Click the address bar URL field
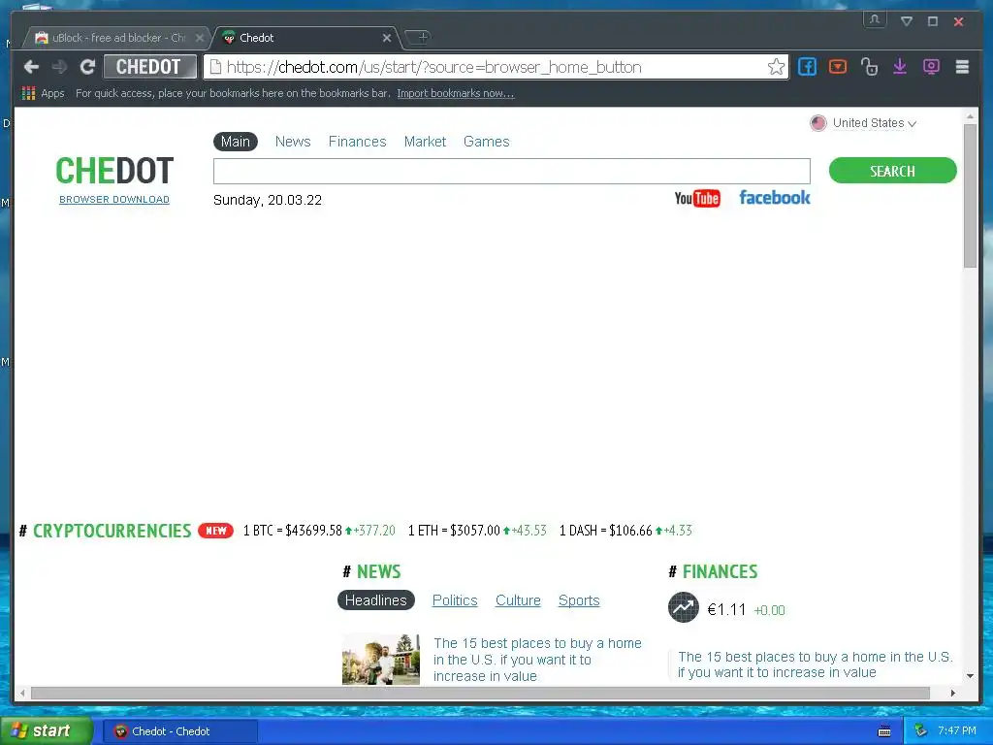This screenshot has height=745, width=993. coord(494,67)
